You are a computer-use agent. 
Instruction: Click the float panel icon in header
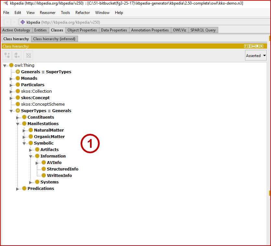257,46
